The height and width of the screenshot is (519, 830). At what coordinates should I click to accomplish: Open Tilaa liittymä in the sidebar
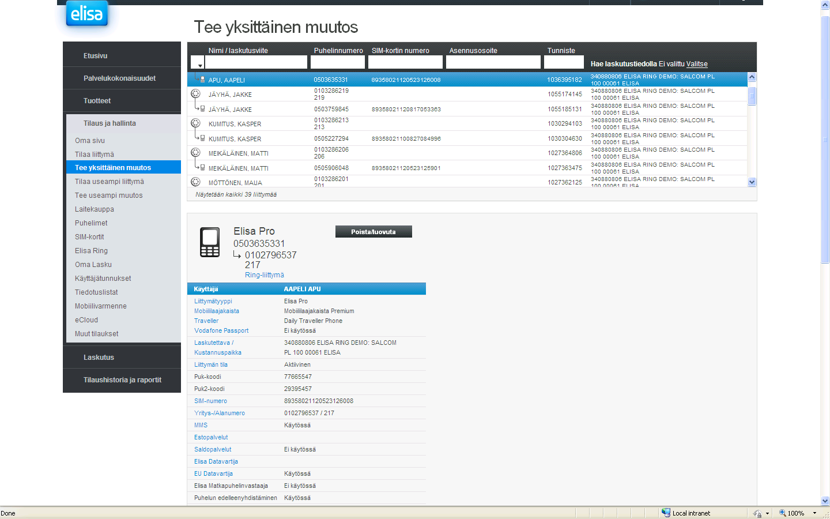pyautogui.click(x=94, y=154)
